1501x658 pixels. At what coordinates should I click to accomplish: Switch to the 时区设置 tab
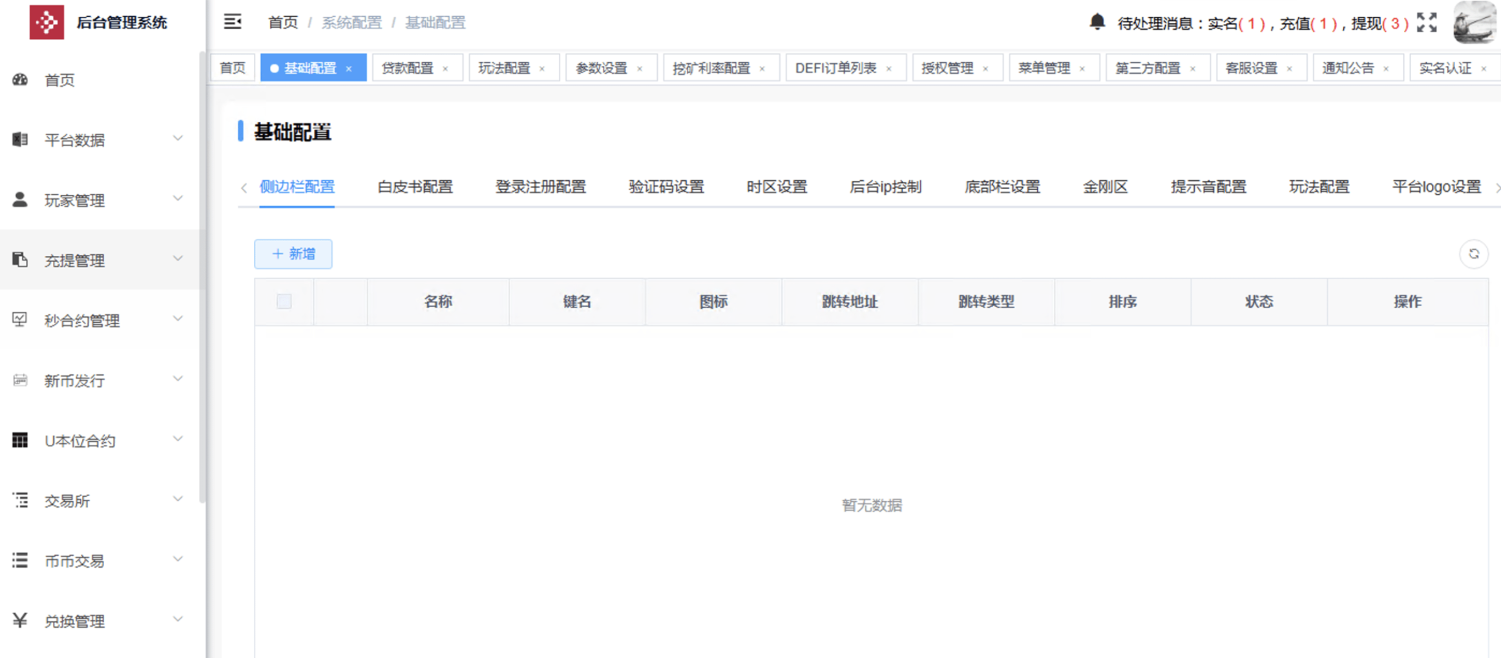[x=777, y=187]
